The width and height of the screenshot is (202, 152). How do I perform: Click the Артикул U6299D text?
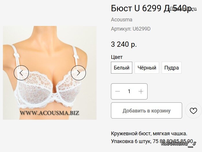point(131,29)
